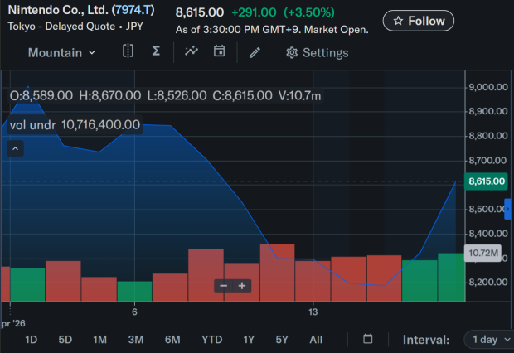Open the indicators line chart icon
514x353 pixels.
click(x=192, y=51)
